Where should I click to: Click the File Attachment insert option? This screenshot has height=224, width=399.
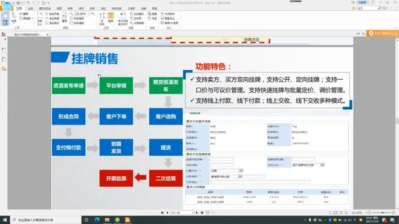(x=168, y=14)
